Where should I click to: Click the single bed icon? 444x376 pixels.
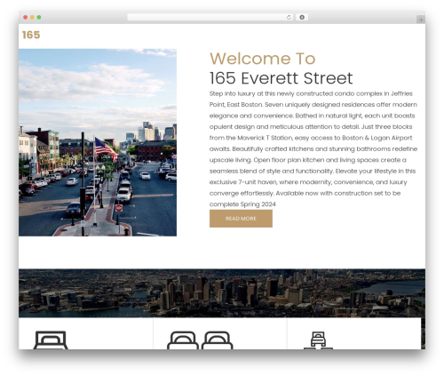pos(51,340)
